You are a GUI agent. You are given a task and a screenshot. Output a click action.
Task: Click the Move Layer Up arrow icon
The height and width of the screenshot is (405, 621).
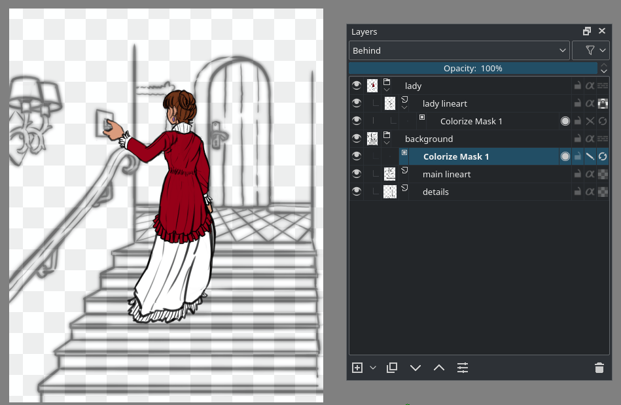[438, 368]
